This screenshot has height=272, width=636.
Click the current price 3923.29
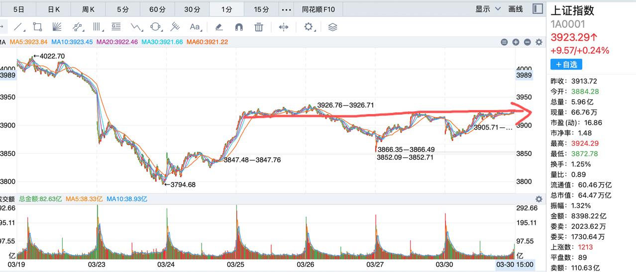click(574, 37)
